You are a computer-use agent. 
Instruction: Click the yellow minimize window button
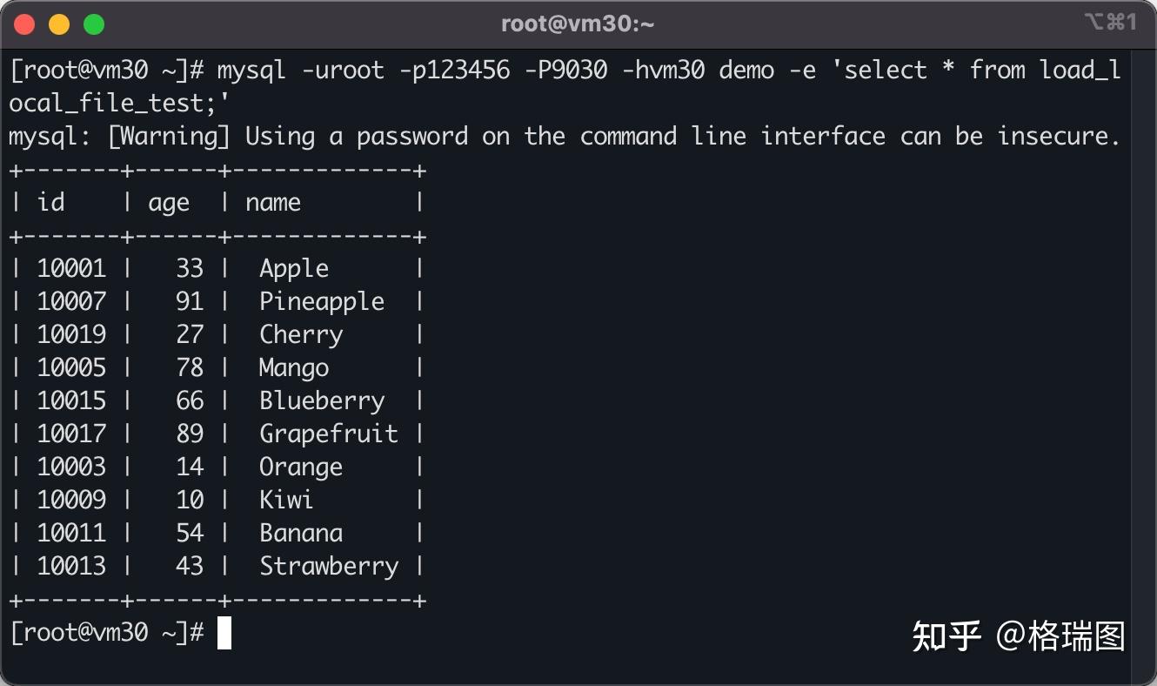(59, 24)
